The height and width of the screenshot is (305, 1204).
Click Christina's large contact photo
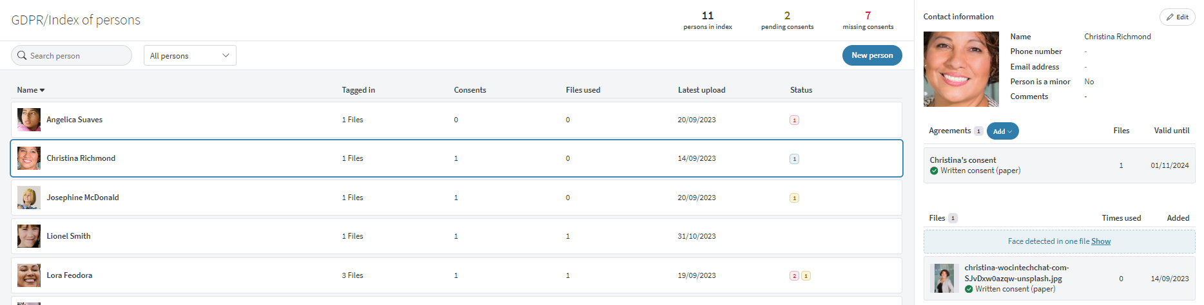[961, 69]
